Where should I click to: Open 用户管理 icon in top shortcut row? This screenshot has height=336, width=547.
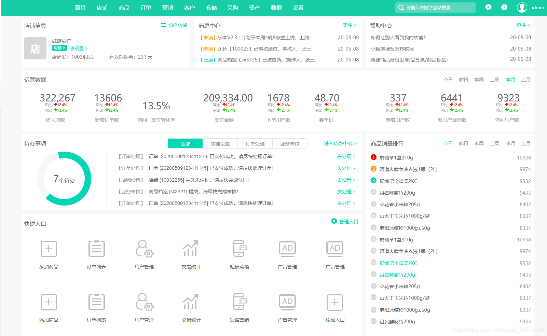tap(144, 249)
